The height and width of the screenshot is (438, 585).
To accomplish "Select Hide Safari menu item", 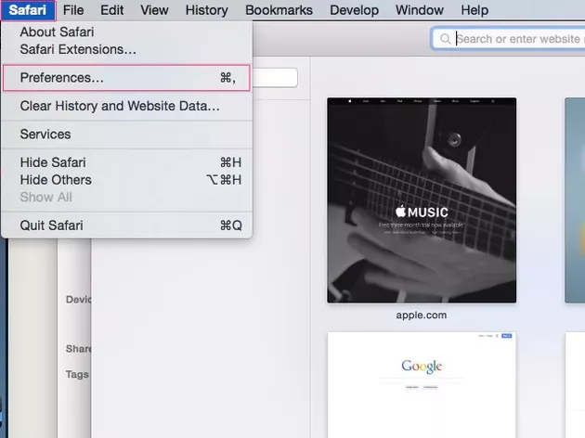I will pyautogui.click(x=127, y=162).
